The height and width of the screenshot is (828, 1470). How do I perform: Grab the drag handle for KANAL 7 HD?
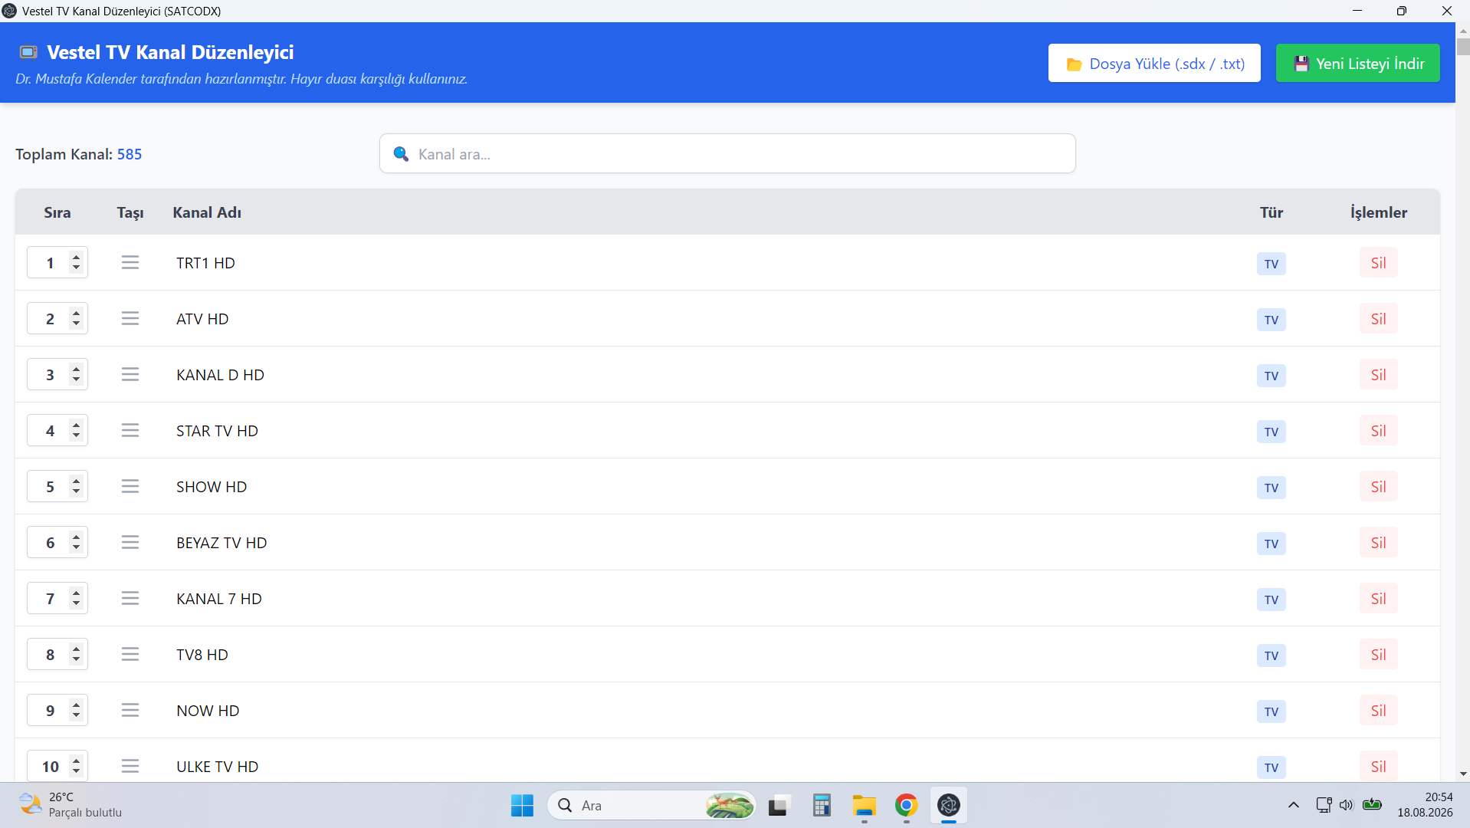point(130,598)
